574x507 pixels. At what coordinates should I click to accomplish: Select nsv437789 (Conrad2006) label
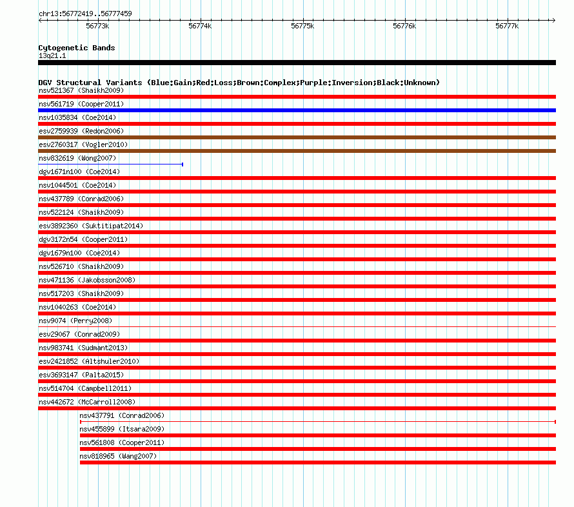coord(81,199)
